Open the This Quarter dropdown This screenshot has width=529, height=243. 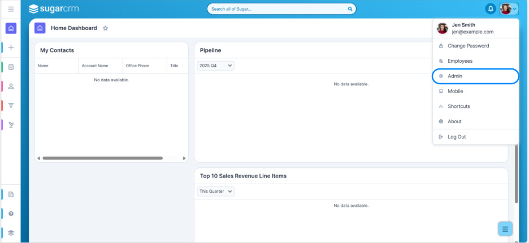pyautogui.click(x=215, y=192)
